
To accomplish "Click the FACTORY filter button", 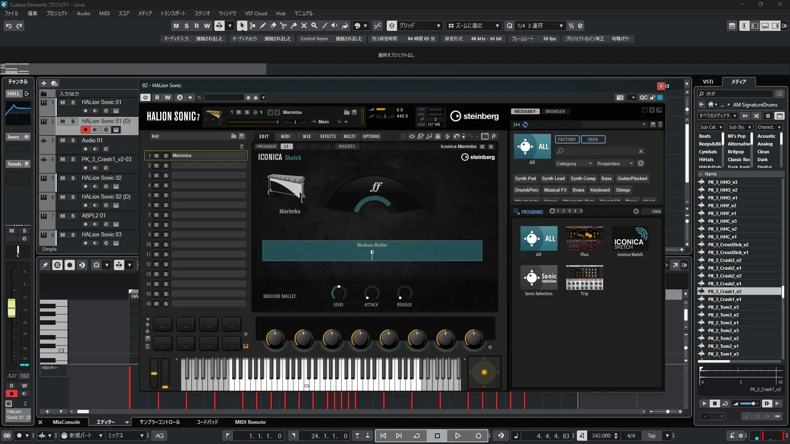I will [x=567, y=139].
